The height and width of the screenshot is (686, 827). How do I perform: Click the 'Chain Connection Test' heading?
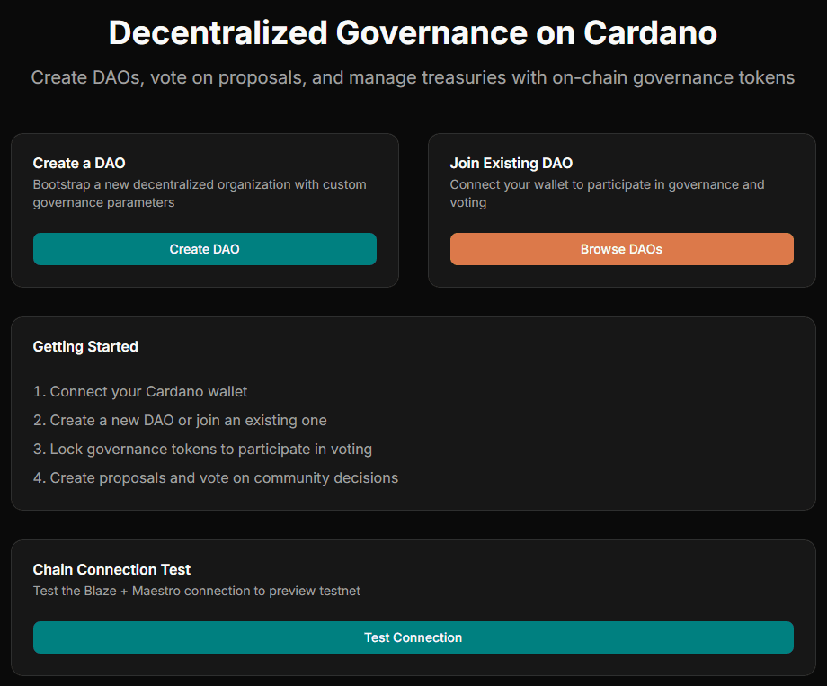pos(111,569)
